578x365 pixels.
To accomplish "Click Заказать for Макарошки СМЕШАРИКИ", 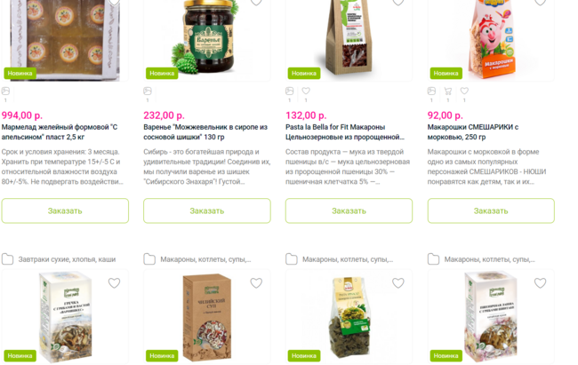I will coord(491,210).
